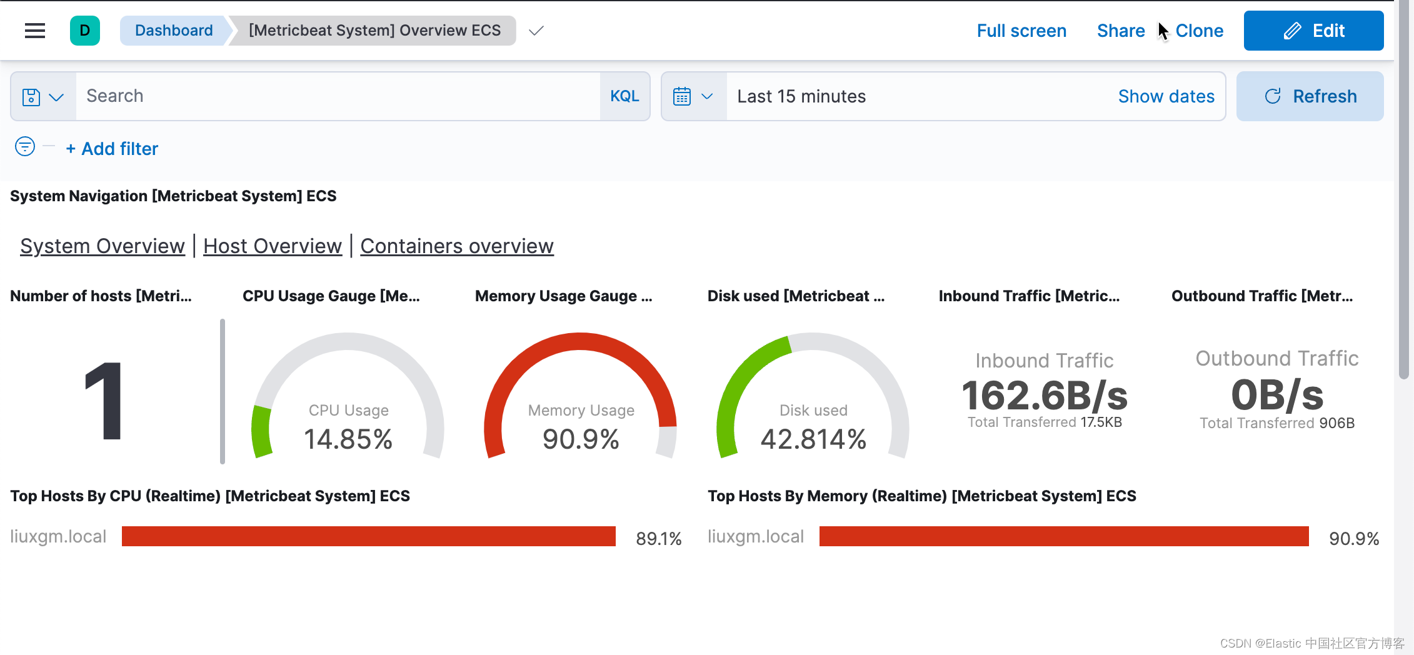This screenshot has height=655, width=1414.
Task: Open Containers overview link
Action: [x=457, y=246]
